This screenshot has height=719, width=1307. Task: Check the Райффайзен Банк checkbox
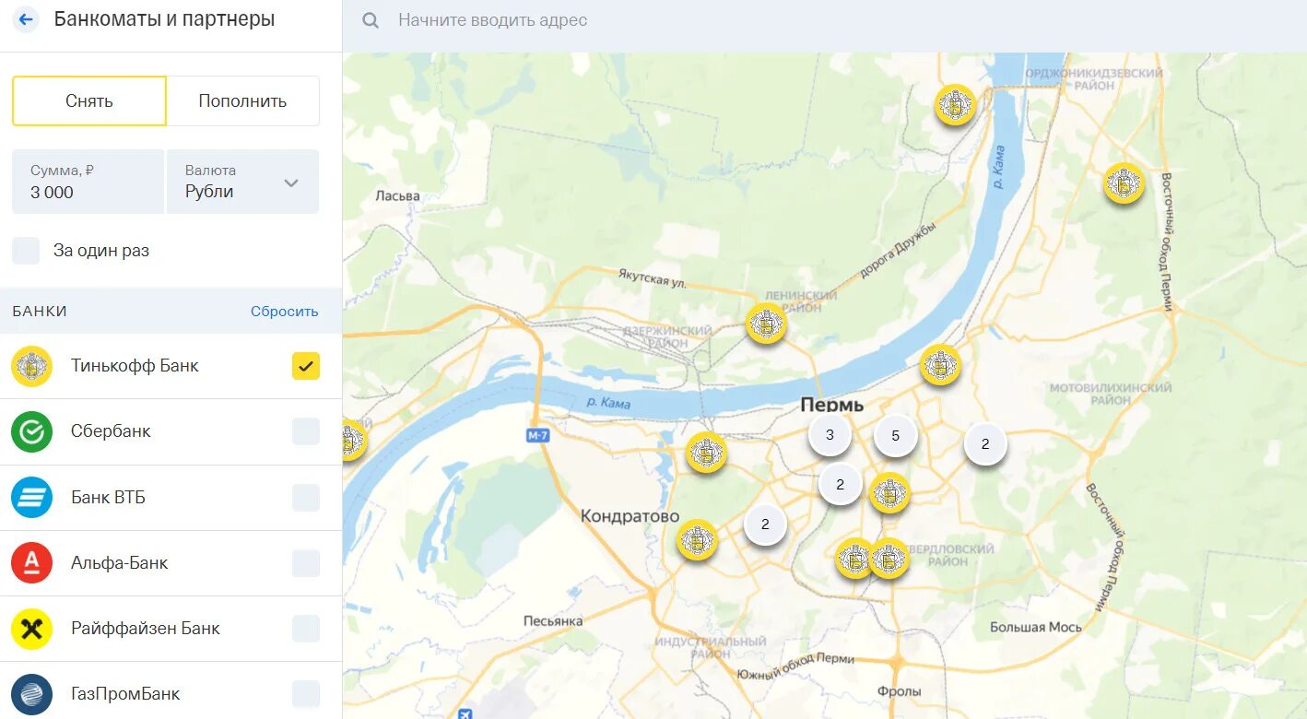(x=306, y=629)
